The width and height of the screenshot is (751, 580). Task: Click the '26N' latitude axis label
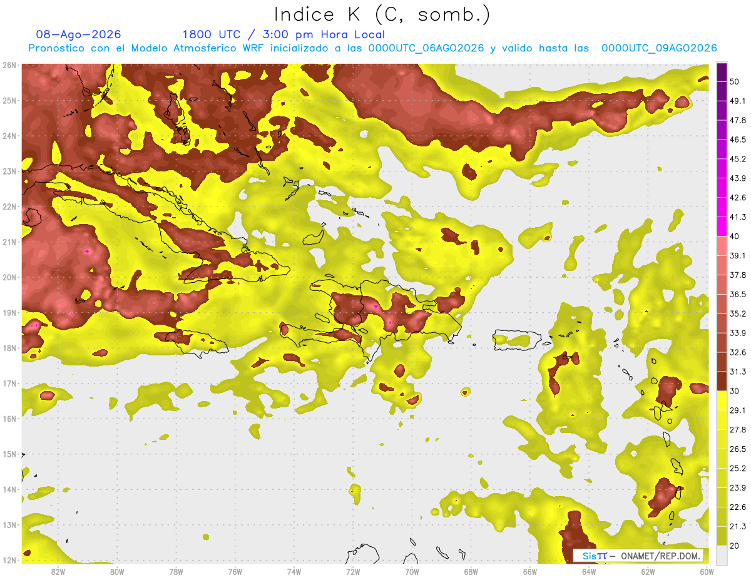pos(9,65)
